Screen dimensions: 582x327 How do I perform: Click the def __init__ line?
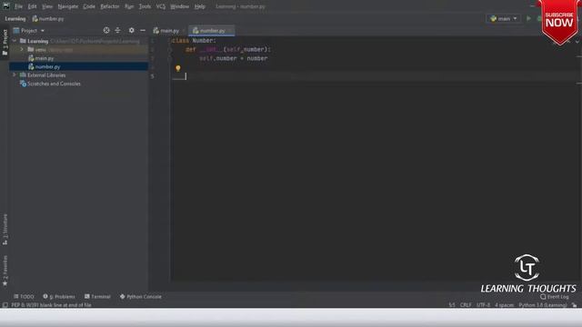coord(228,49)
